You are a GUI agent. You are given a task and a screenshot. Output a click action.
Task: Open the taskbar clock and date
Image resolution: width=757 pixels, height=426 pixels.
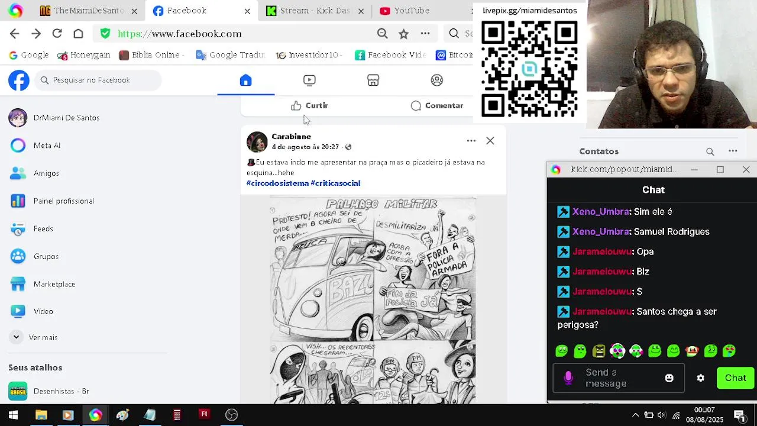coord(704,415)
